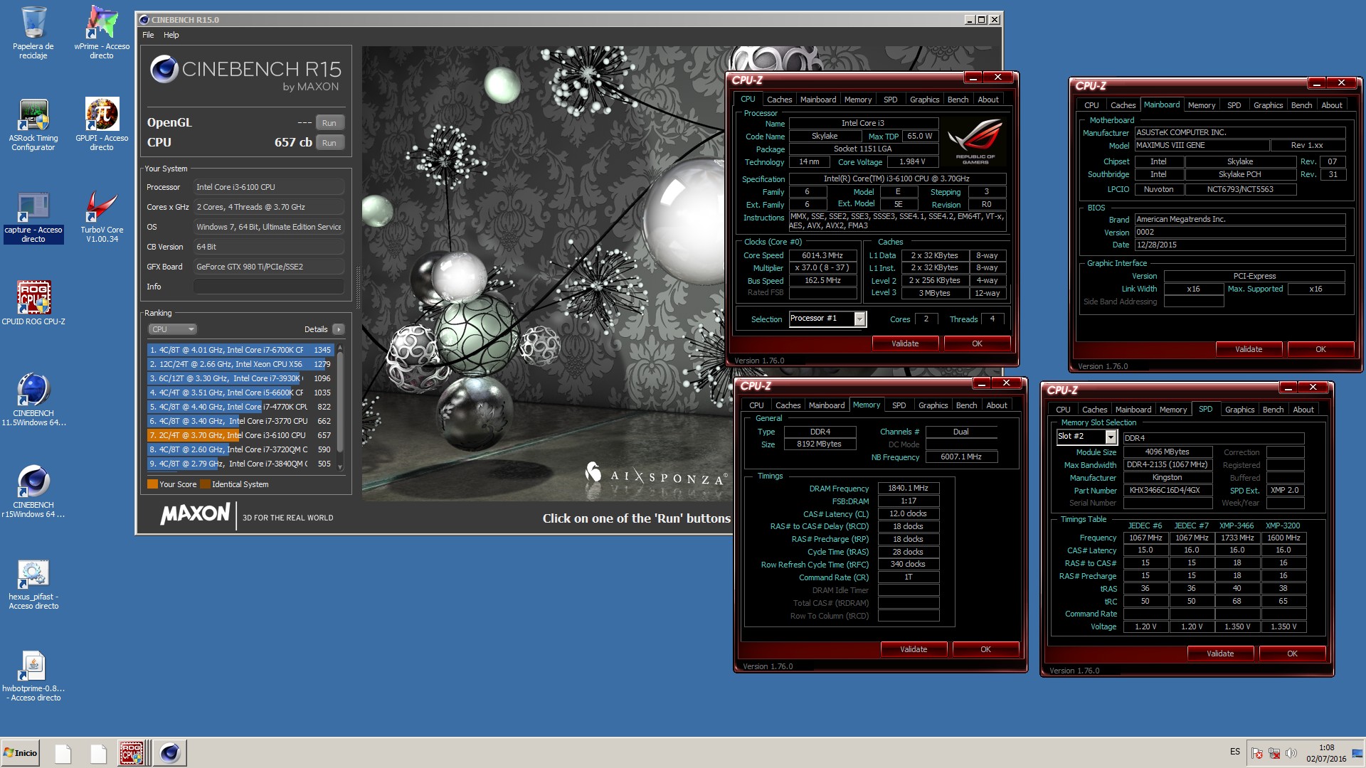Open CINEBENCH 11.5 Windows 64 icon
The height and width of the screenshot is (768, 1366).
(33, 399)
